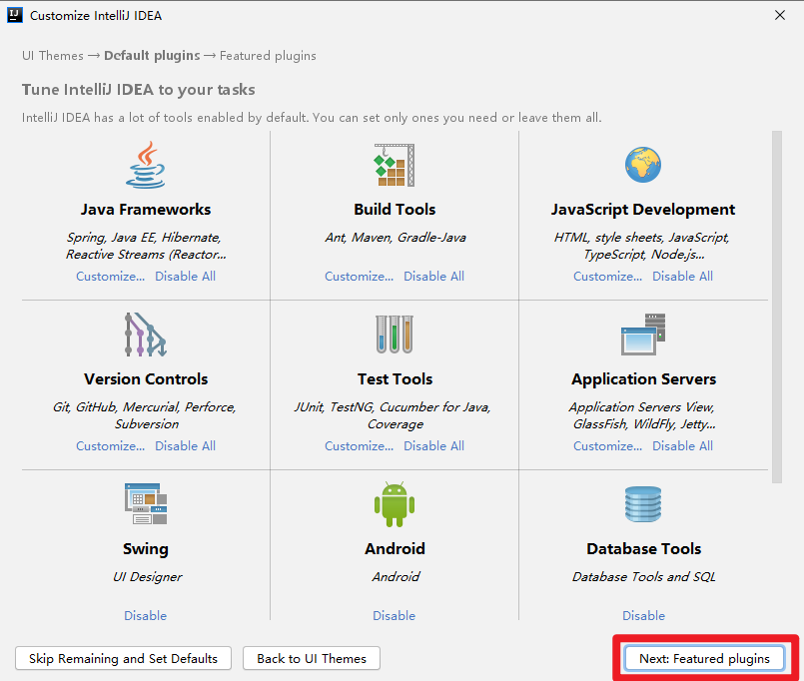Click 'UI Designer' description under Swing

point(147,577)
